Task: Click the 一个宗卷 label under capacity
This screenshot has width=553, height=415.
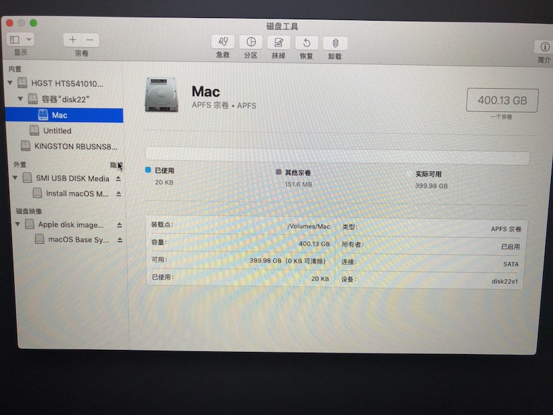Action: (501, 117)
